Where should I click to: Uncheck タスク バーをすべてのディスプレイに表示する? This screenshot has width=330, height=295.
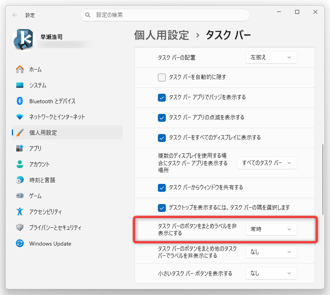click(x=161, y=138)
